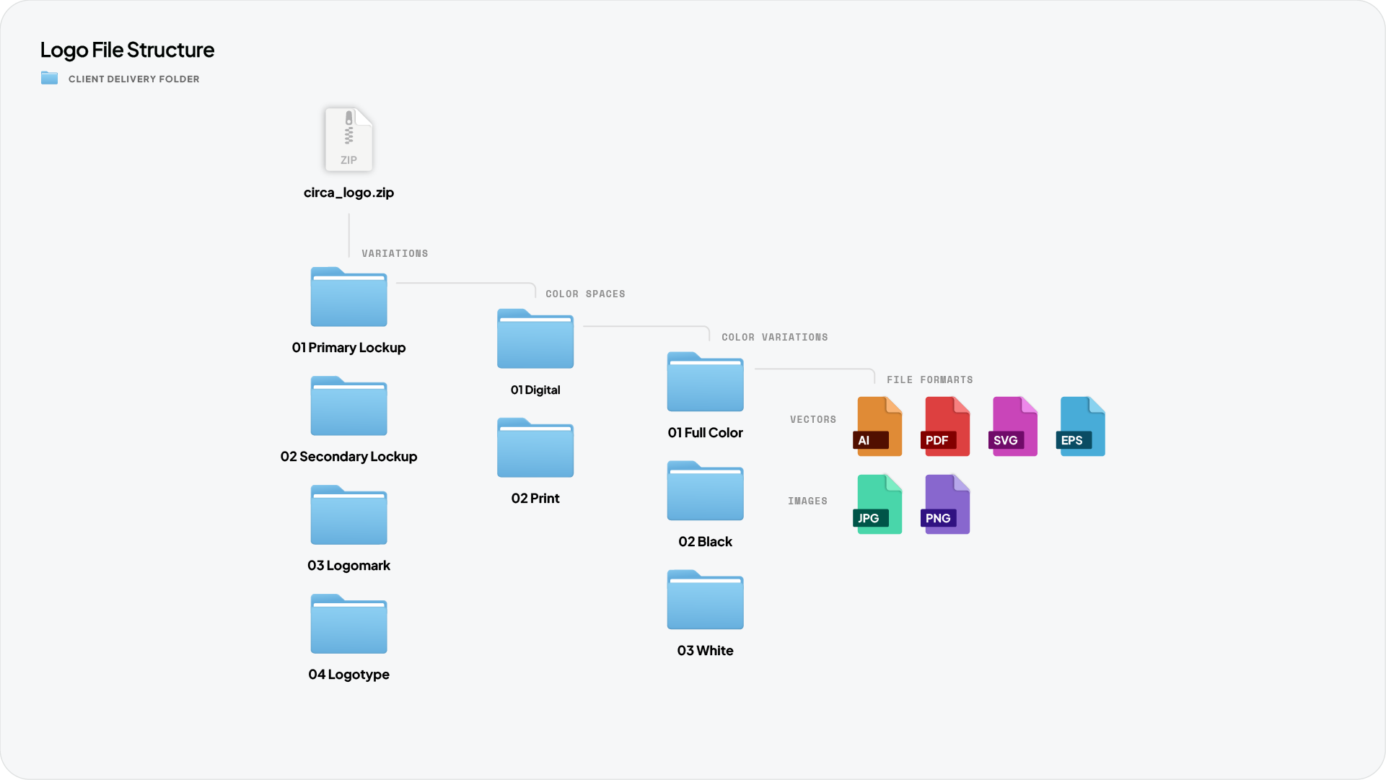Select the PDF file format icon
The width and height of the screenshot is (1386, 780).
(x=946, y=426)
